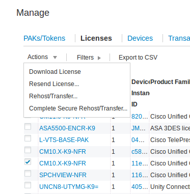Click Export to CSV
The height and width of the screenshot is (194, 190).
(138, 58)
